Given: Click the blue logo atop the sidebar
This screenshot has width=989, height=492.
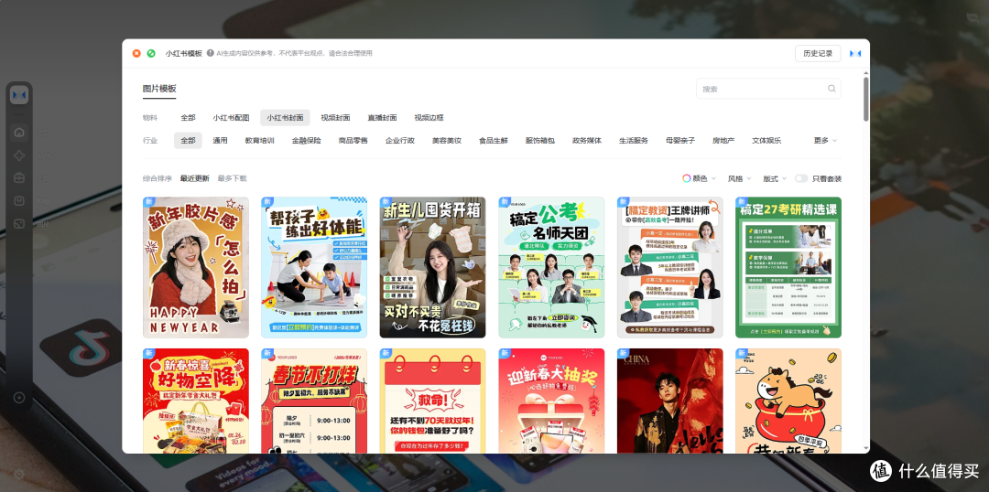Looking at the screenshot, I should [19, 95].
